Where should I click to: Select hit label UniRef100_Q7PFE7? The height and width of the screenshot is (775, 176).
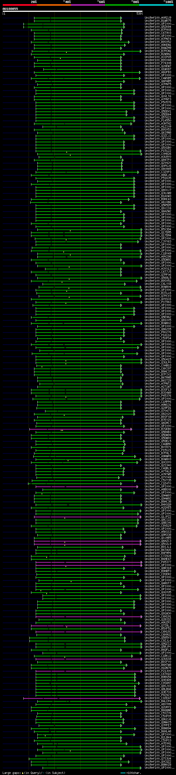pyautogui.click(x=158, y=725)
